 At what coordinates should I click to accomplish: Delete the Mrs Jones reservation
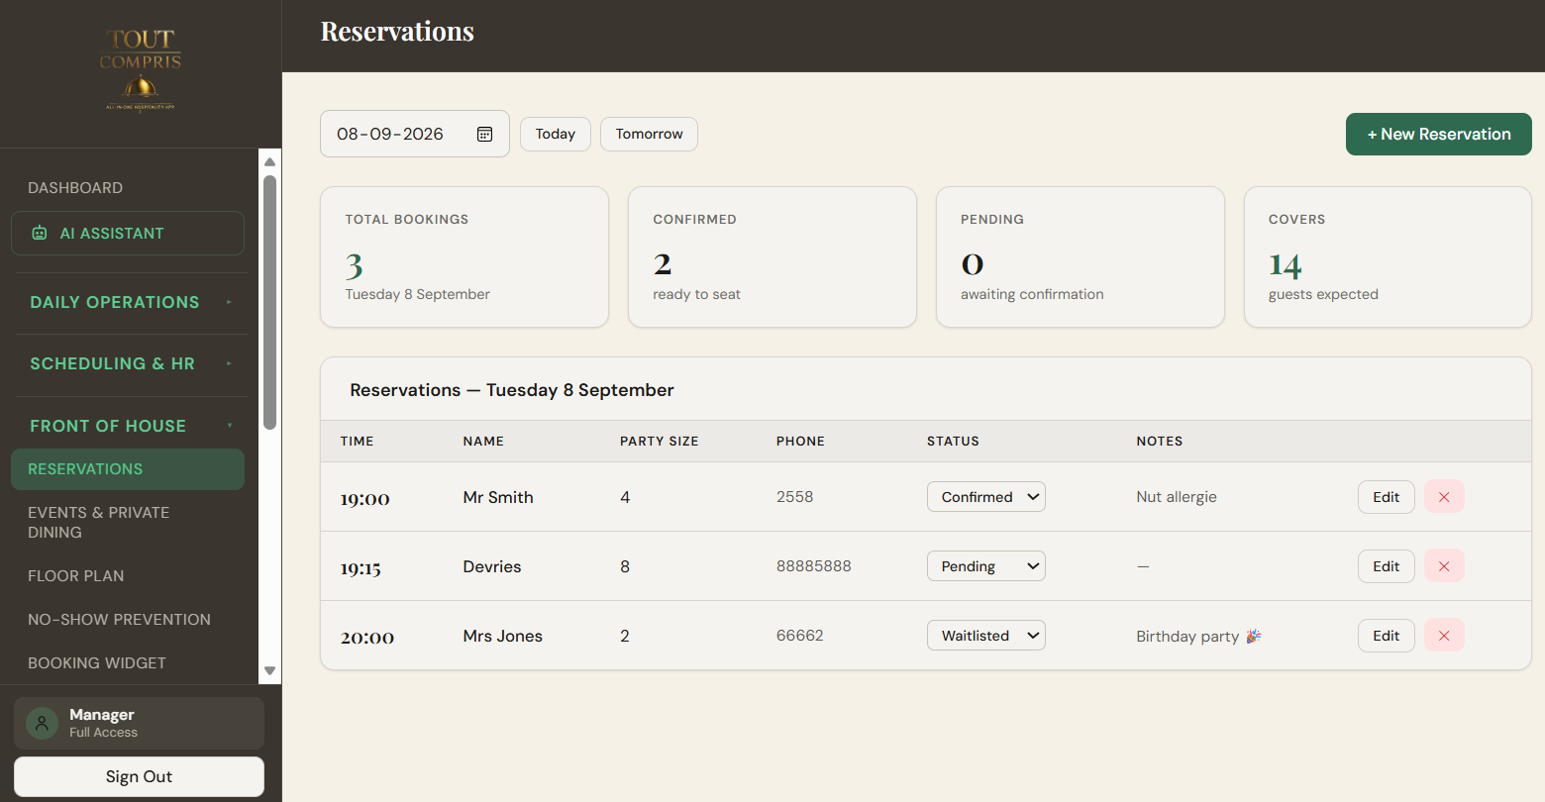pos(1444,636)
